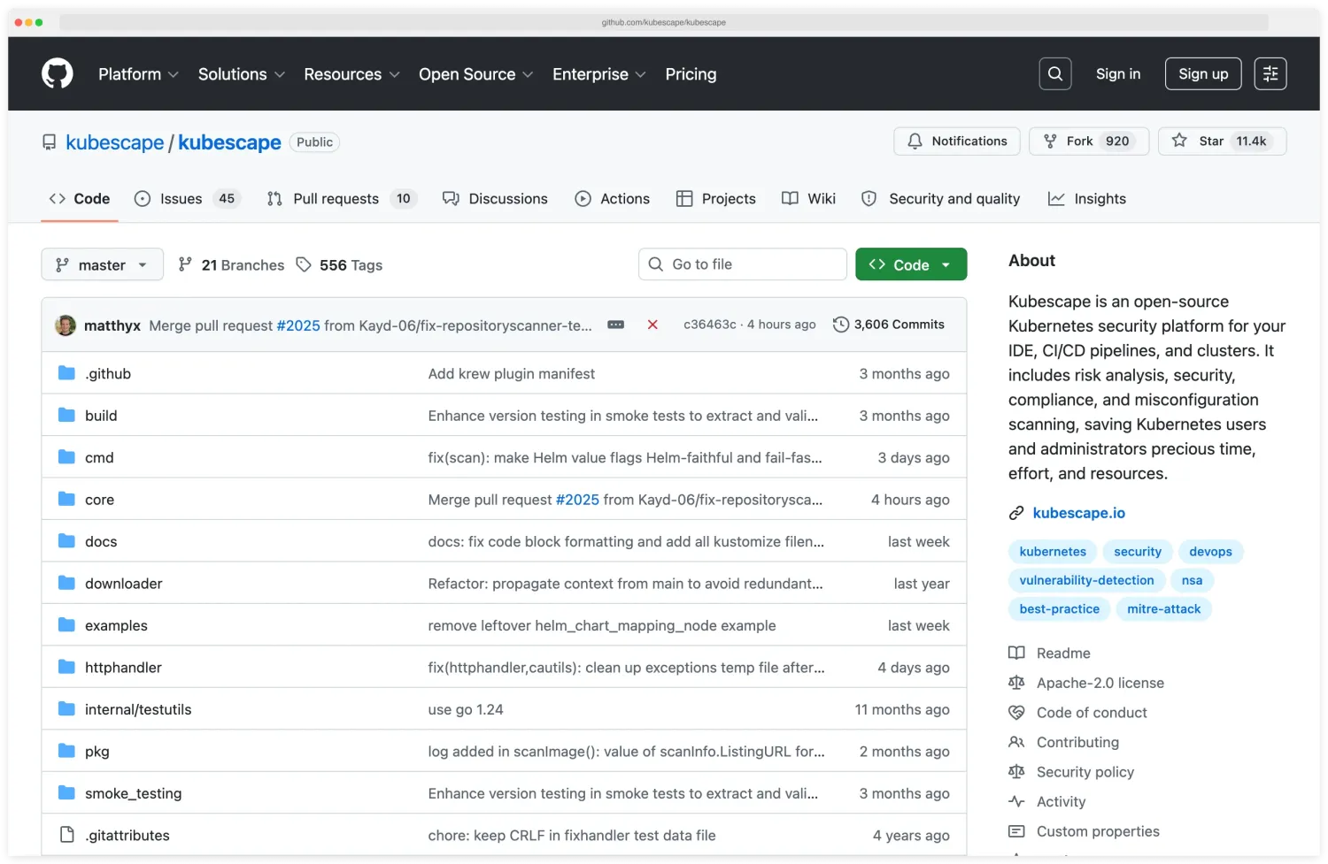The width and height of the screenshot is (1328, 864).
Task: Expand the Solutions menu
Action: (242, 74)
